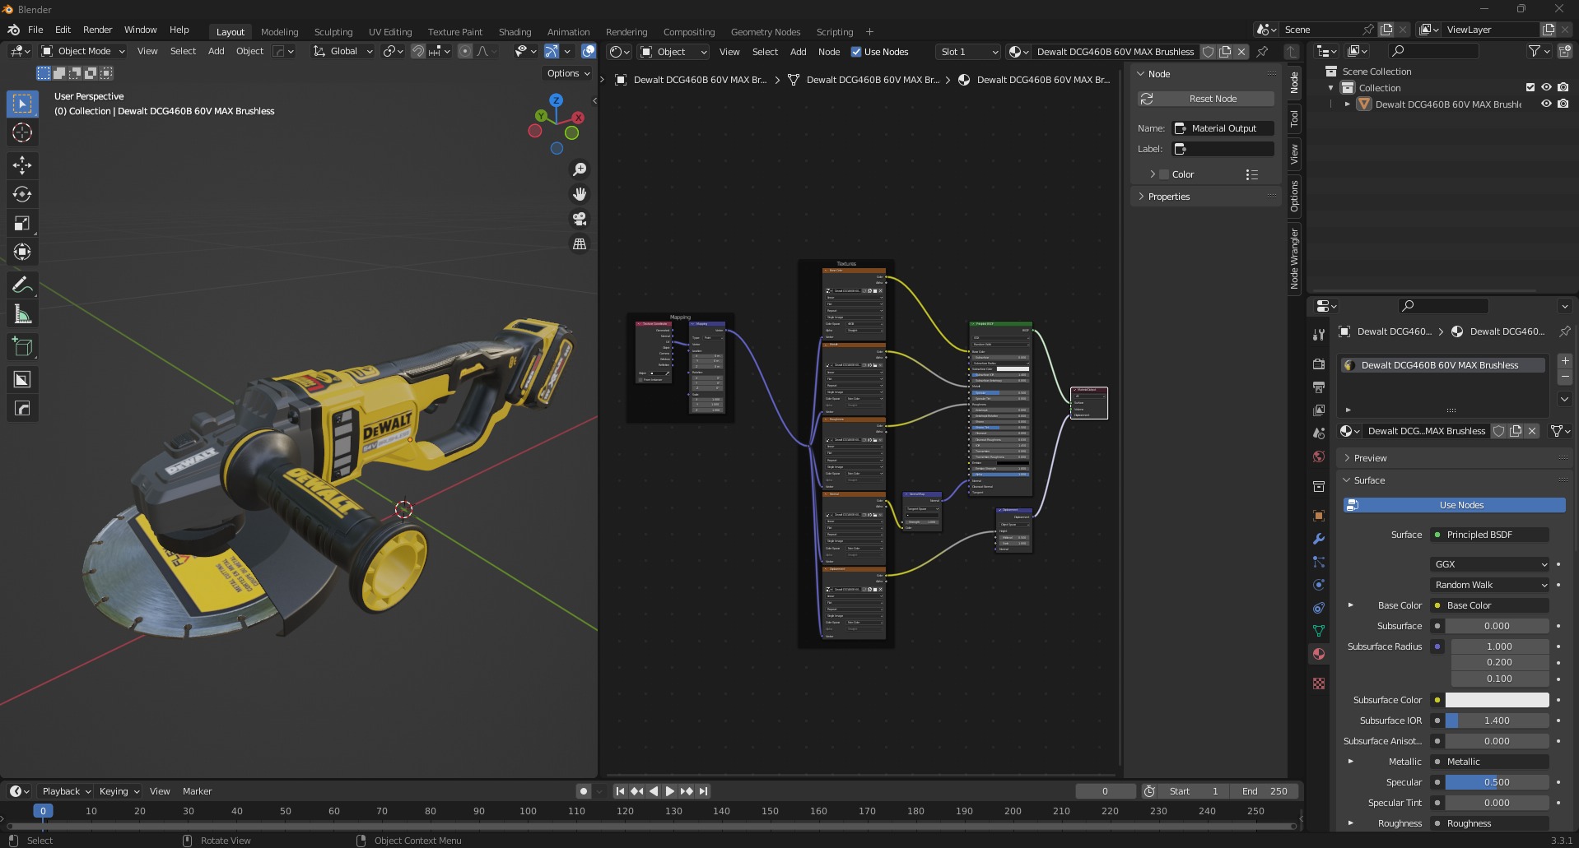Click the Principled BSDF surface shader field
This screenshot has width=1579, height=848.
[1489, 535]
